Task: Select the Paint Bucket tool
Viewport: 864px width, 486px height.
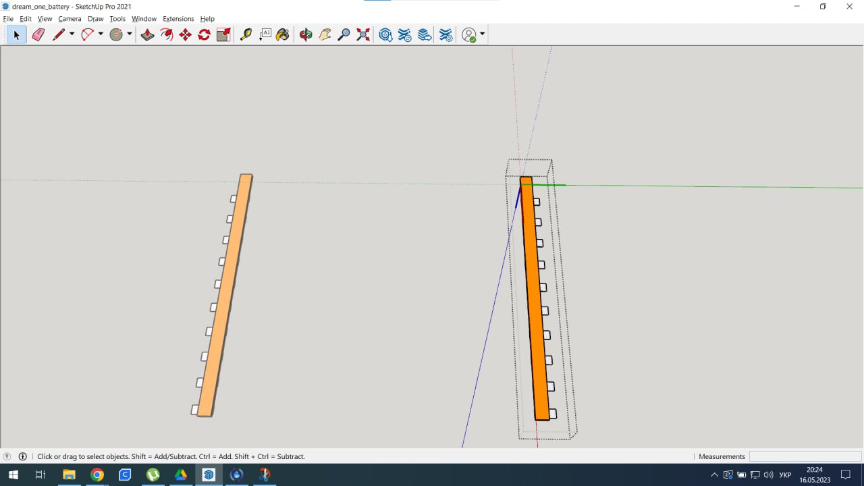Action: [283, 34]
